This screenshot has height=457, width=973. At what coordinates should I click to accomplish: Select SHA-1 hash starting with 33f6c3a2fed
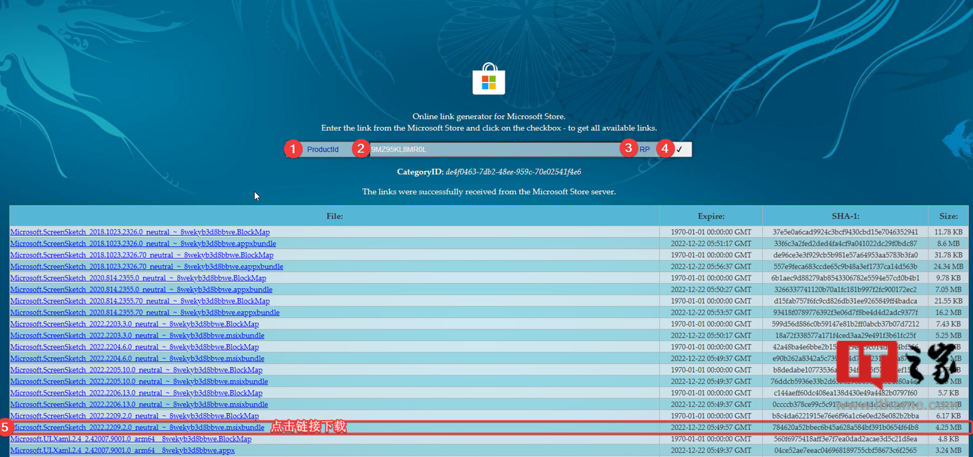pos(845,244)
